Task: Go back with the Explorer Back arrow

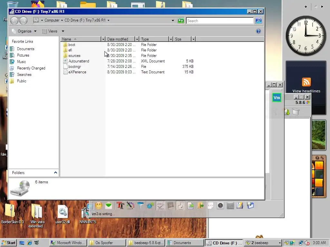Action: point(14,21)
